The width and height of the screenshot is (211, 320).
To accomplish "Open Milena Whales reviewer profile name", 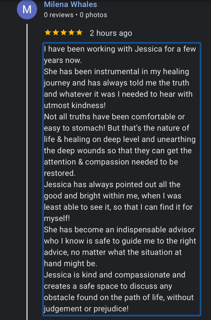I will [x=70, y=4].
